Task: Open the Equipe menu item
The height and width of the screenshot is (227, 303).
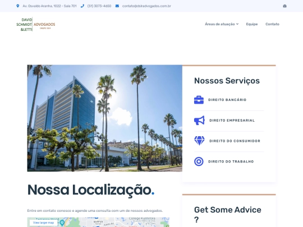Action: tap(252, 24)
